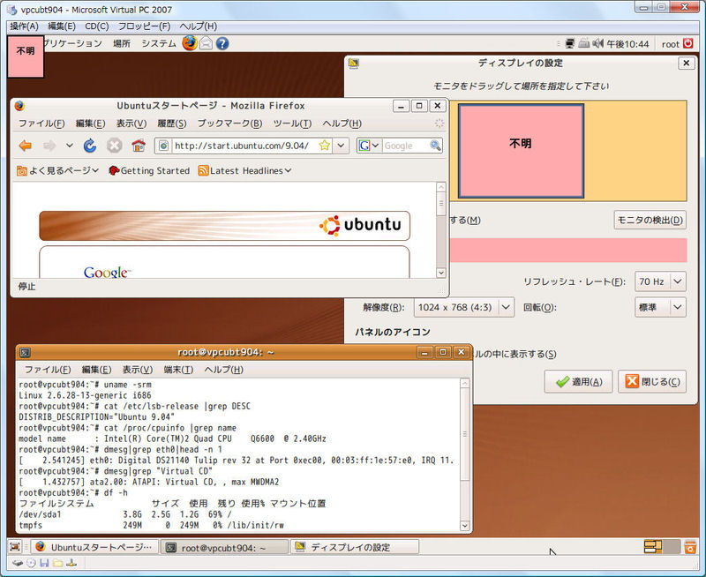Switch to the Ubuntuスタートページ taskbar button
This screenshot has width=706, height=577.
click(96, 547)
